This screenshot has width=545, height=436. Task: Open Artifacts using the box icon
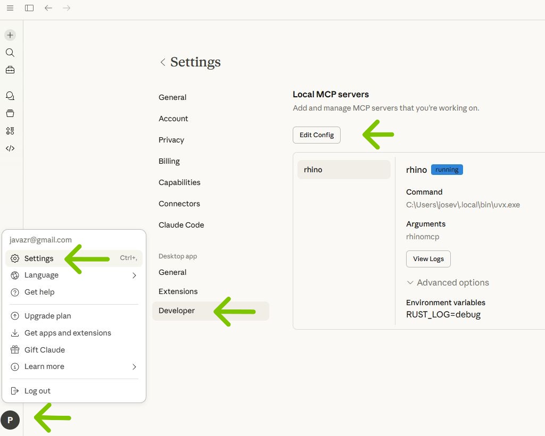coord(10,113)
